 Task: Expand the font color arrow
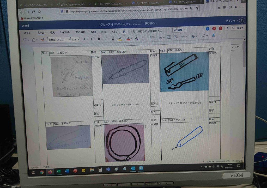(x=132, y=39)
